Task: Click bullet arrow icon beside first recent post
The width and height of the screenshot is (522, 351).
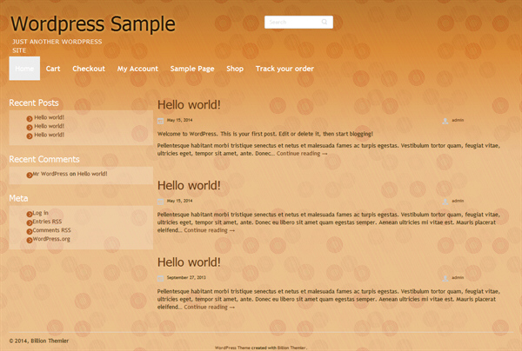Action: click(x=30, y=119)
